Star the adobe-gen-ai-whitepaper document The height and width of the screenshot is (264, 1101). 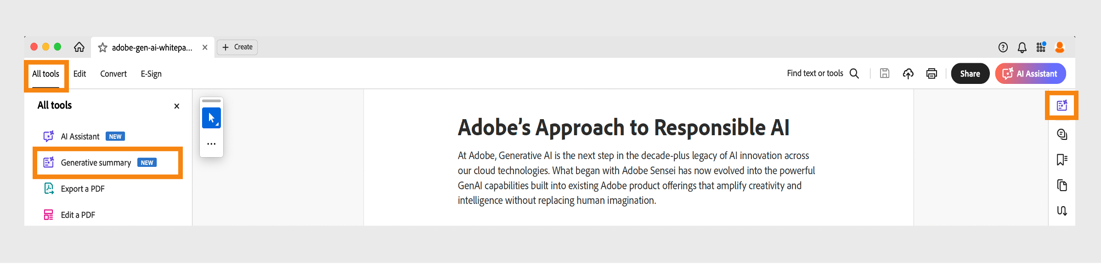[x=103, y=48]
